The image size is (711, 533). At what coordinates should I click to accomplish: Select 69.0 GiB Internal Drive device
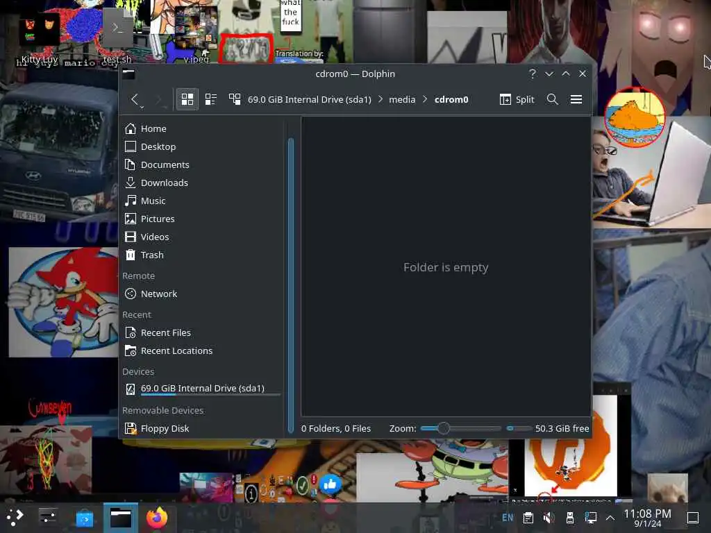point(203,389)
